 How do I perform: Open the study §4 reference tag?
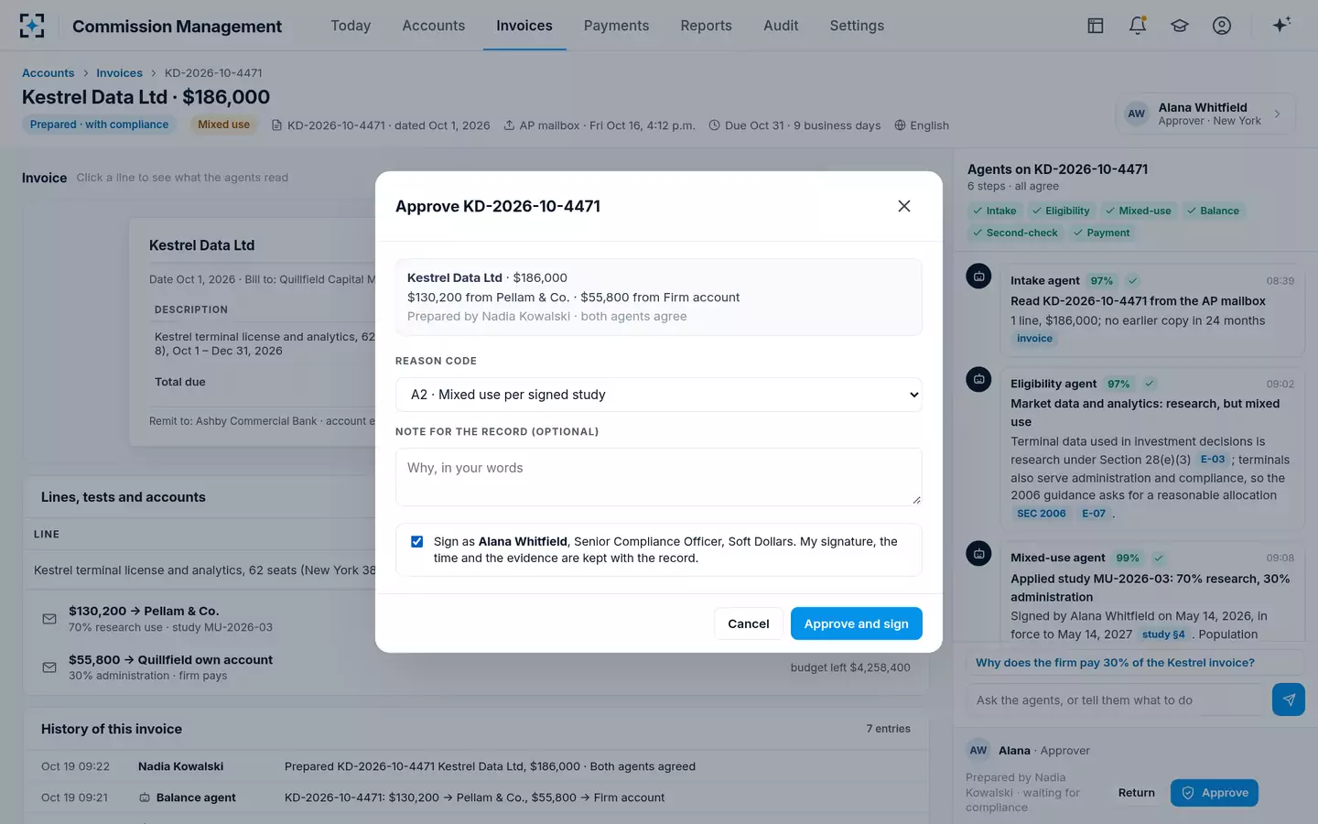[1163, 634]
